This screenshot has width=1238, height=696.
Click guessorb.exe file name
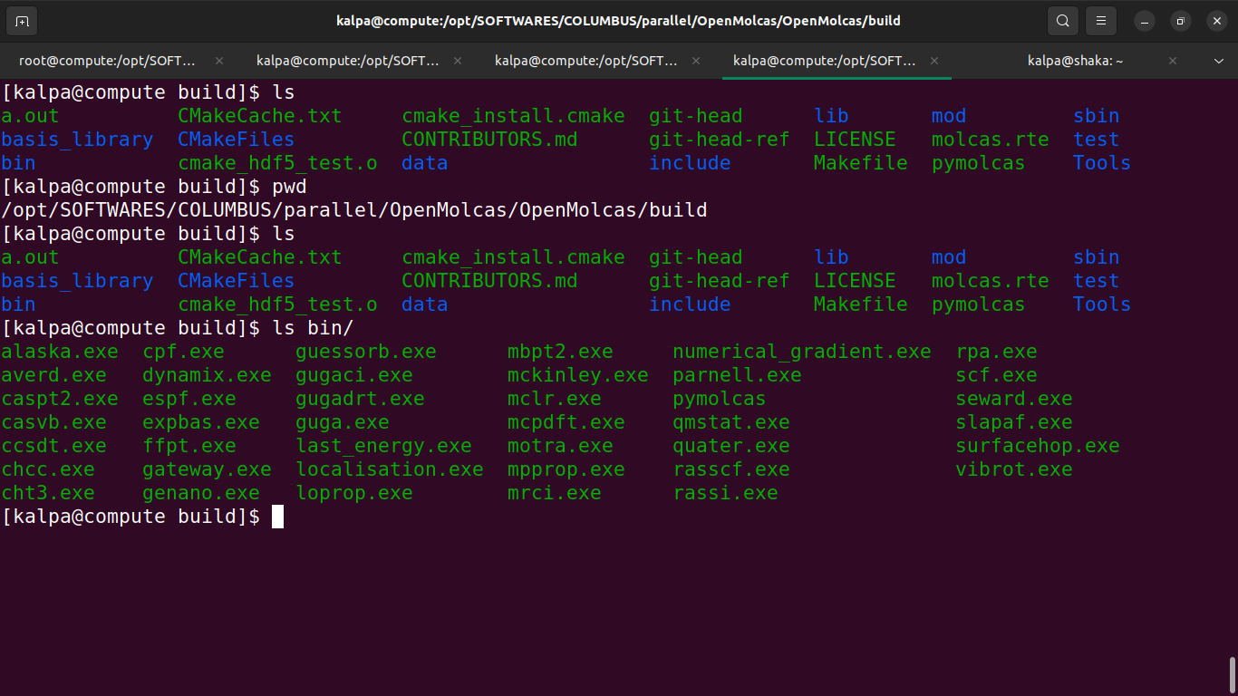pos(366,352)
